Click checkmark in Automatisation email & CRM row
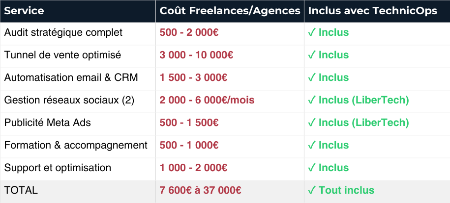The height and width of the screenshot is (203, 450). [x=311, y=77]
